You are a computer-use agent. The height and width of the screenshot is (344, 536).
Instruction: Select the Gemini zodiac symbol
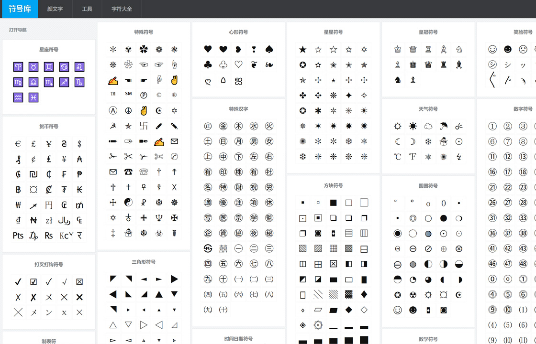[49, 67]
